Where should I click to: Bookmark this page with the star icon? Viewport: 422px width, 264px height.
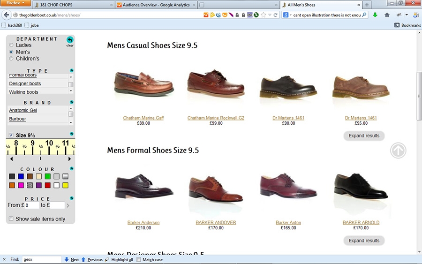point(264,15)
